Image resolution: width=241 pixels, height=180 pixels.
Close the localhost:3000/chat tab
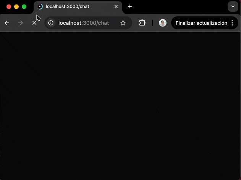click(116, 6)
